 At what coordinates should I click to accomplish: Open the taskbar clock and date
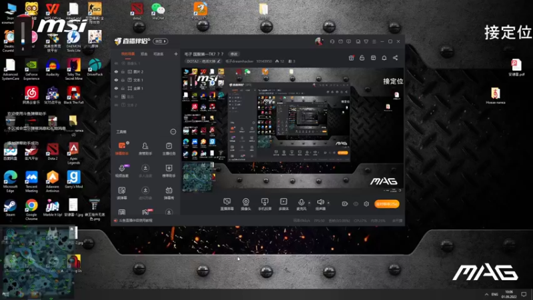click(x=509, y=294)
